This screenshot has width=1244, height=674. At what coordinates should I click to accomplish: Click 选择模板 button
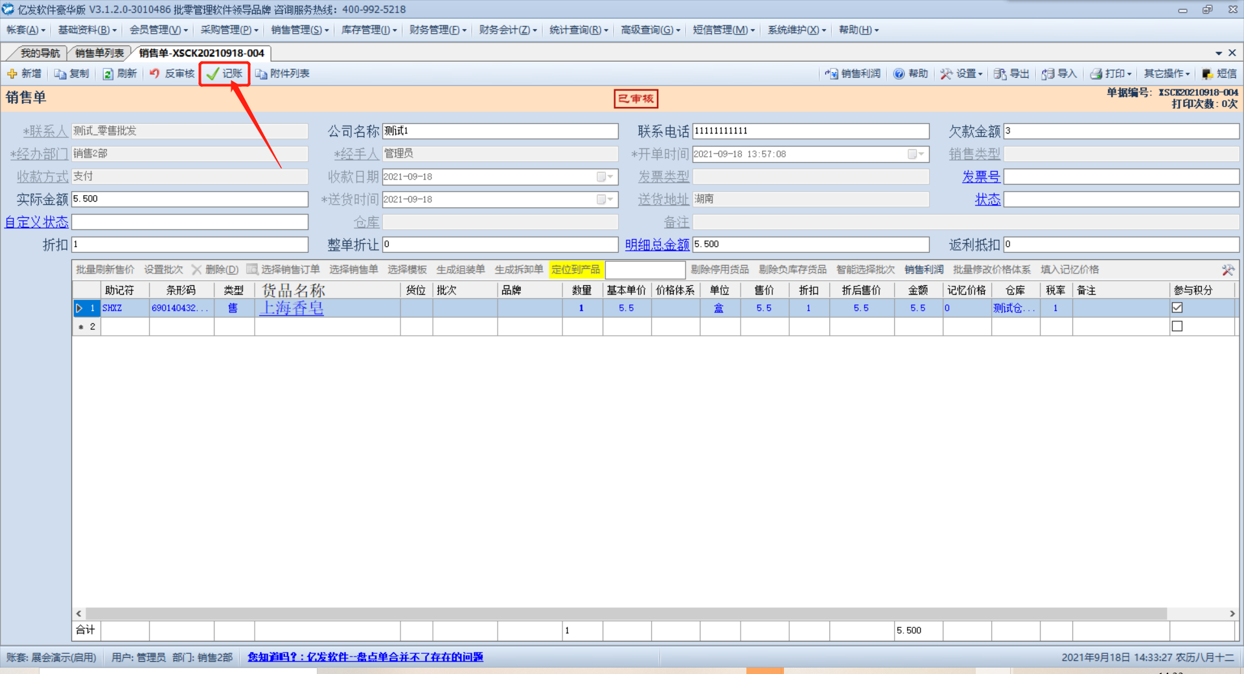click(407, 270)
